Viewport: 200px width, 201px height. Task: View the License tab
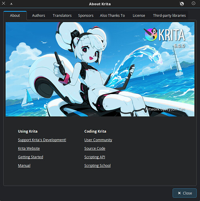pos(139,16)
